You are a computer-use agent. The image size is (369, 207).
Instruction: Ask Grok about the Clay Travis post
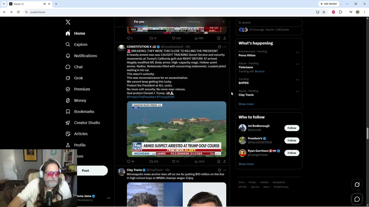tap(219, 170)
